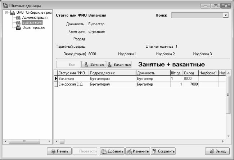The image size is (234, 160).
Task: Click the table's vertical scrollbar down arrow
Action: pos(228,136)
